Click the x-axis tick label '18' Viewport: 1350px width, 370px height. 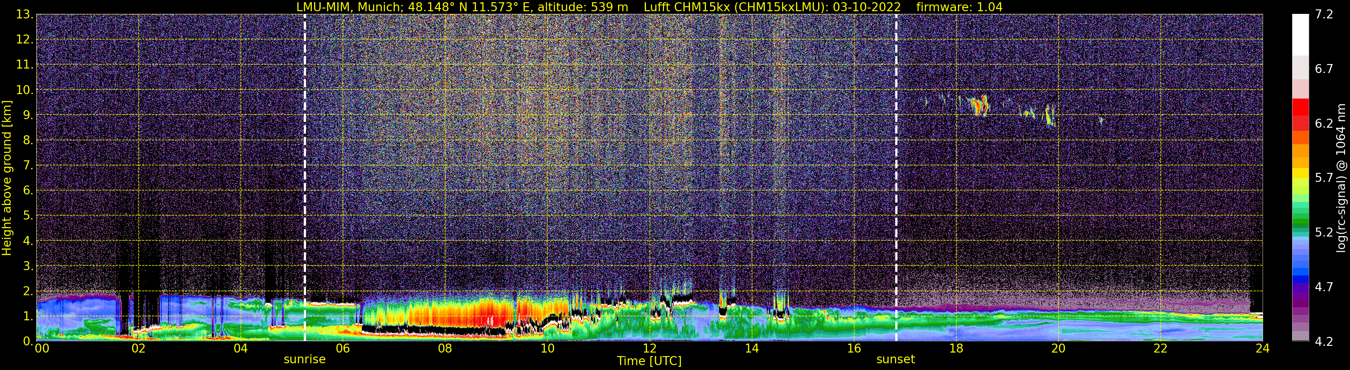point(956,348)
